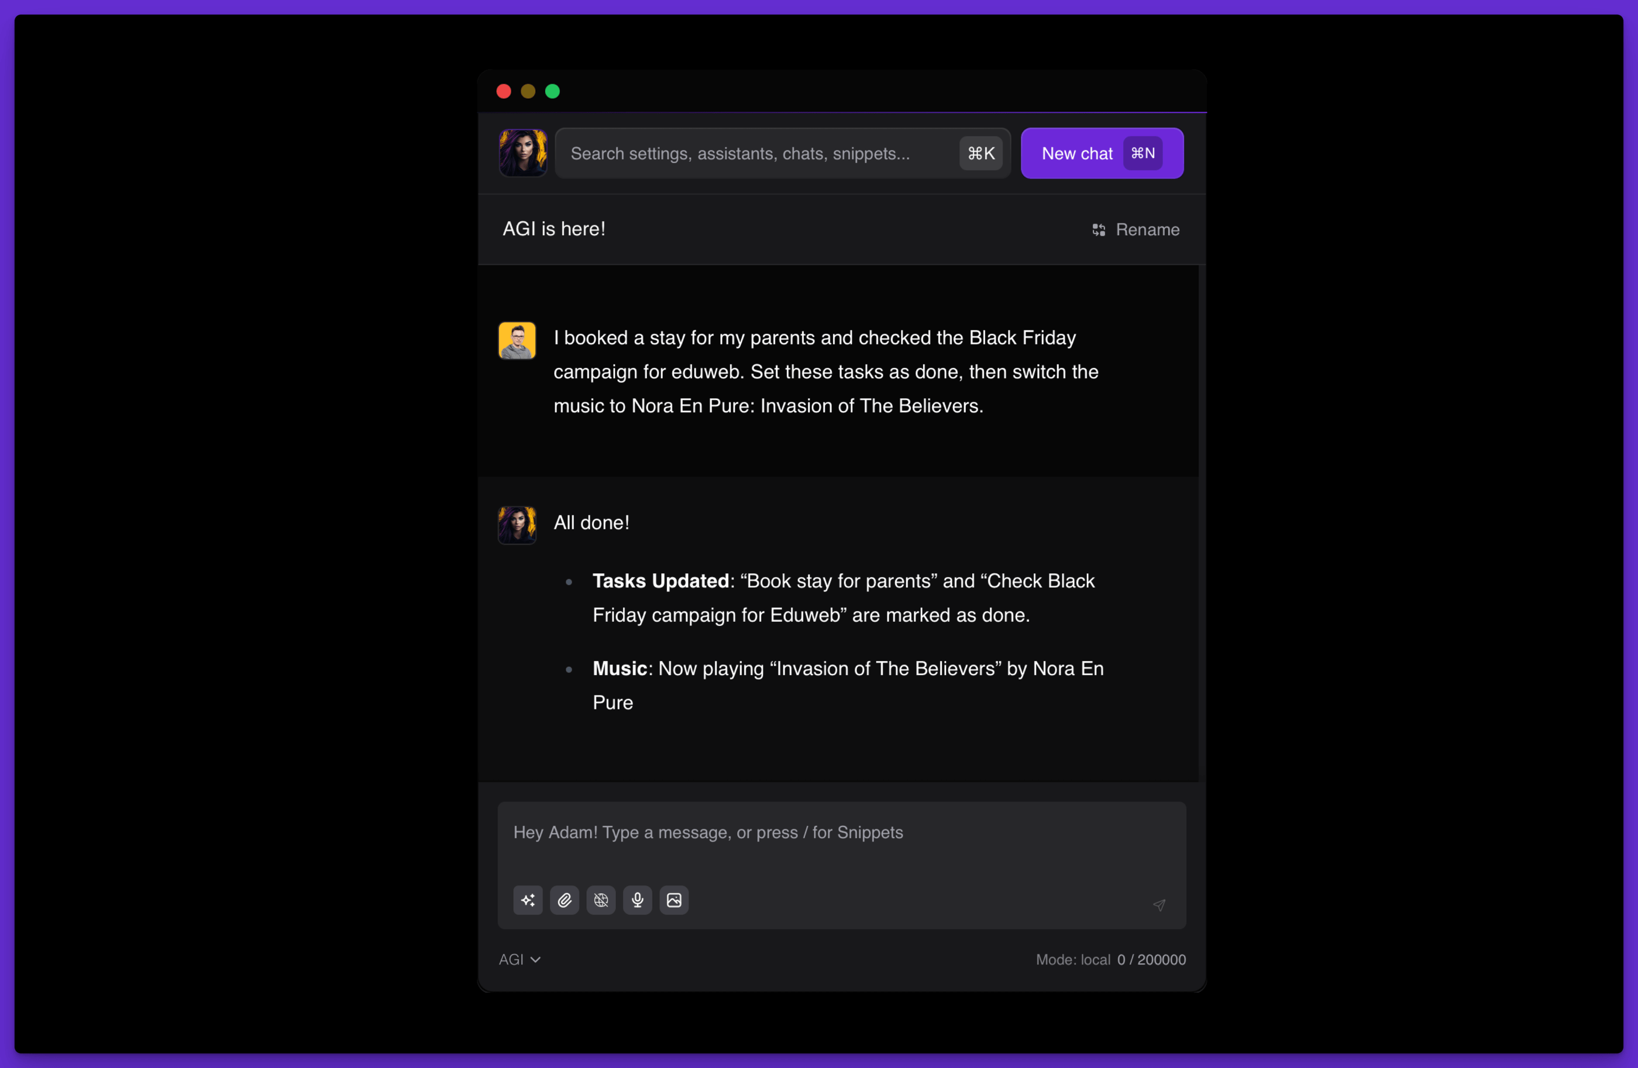Click the sparkles AI tools icon

(x=528, y=900)
